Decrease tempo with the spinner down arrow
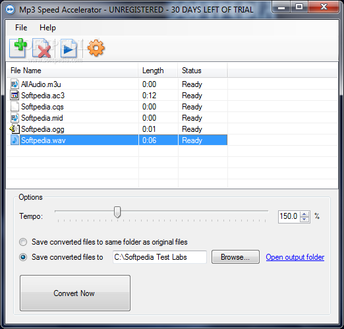 tap(304, 219)
